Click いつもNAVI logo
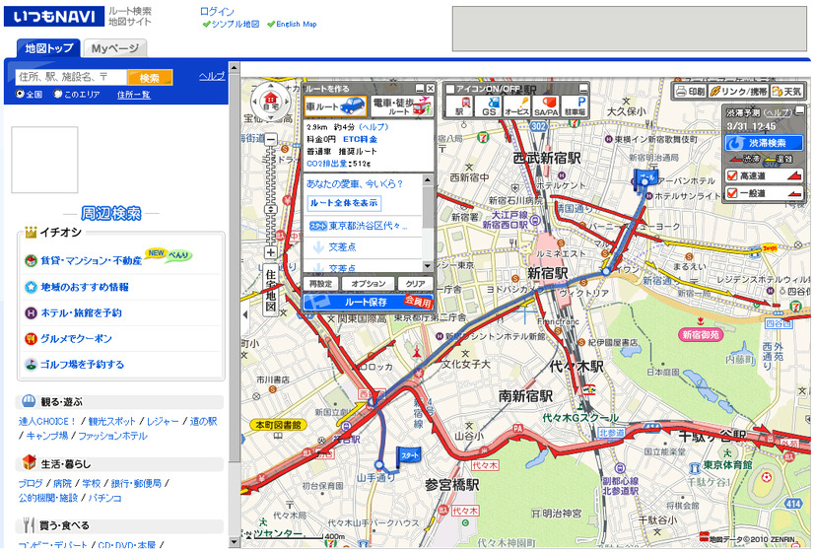 tap(54, 17)
